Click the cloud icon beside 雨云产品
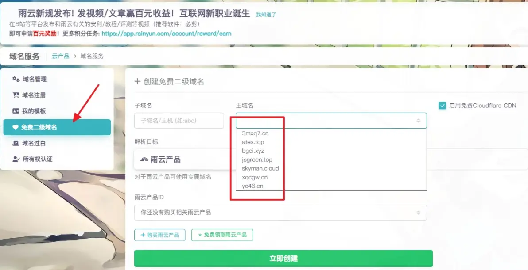This screenshot has height=270, width=528. [x=144, y=160]
